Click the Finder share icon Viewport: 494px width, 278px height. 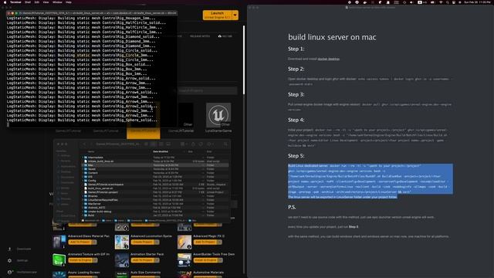click(x=193, y=144)
